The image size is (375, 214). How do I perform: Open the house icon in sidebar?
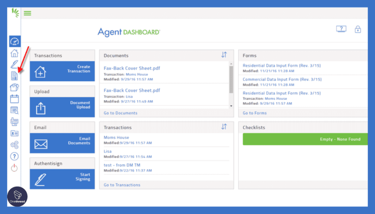14,53
